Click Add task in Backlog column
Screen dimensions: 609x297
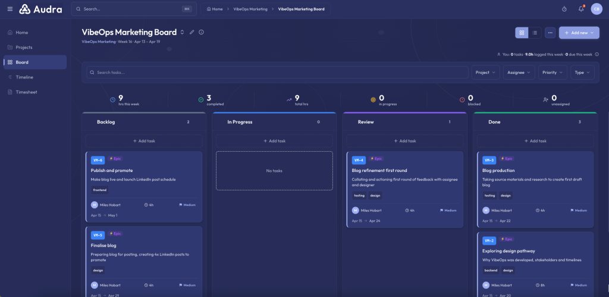pyautogui.click(x=144, y=140)
